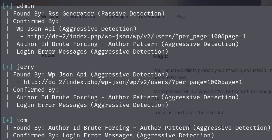The image size is (272, 140).
Task: Open the Flag page in navigation
Action: (181, 17)
